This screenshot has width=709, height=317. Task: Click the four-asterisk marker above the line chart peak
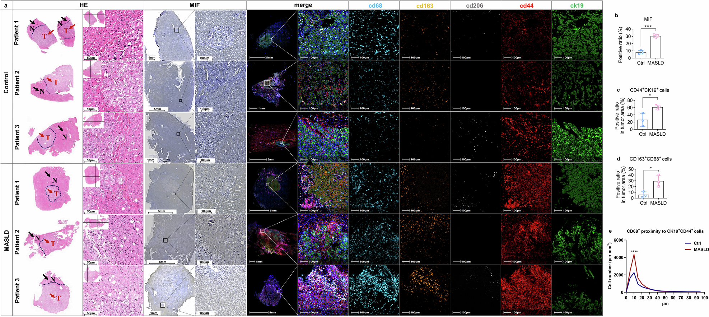pyautogui.click(x=634, y=251)
